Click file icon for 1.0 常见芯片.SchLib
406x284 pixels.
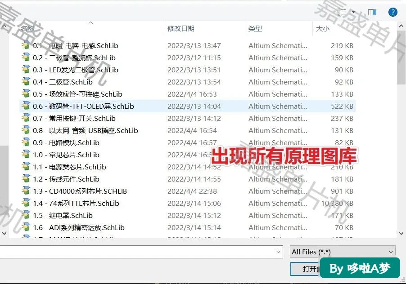[26, 155]
